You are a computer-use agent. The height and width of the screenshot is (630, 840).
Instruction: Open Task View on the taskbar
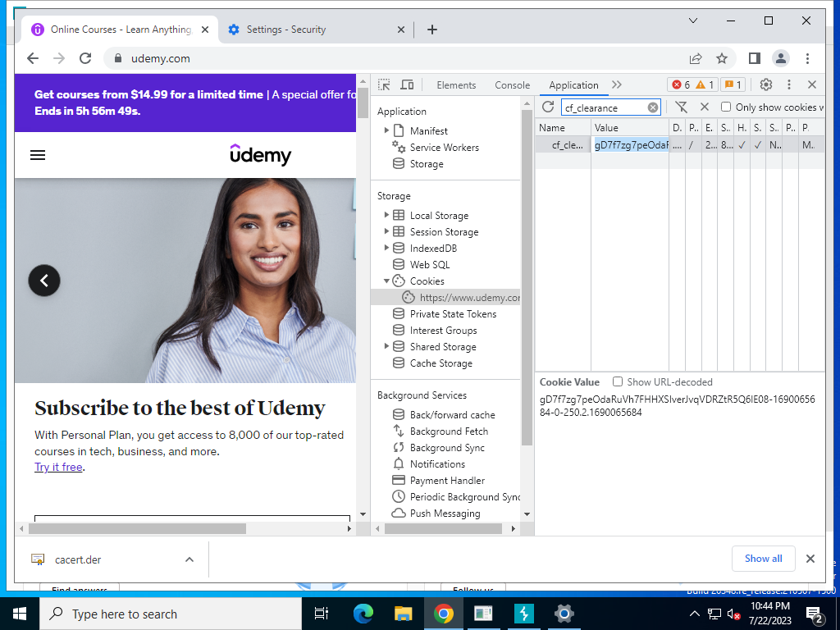[321, 614]
